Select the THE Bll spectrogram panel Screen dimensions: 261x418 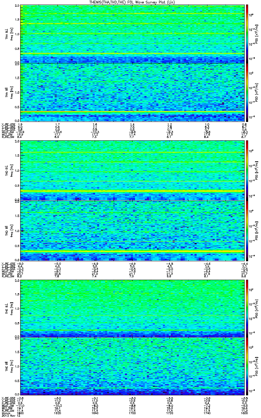pos(132,366)
